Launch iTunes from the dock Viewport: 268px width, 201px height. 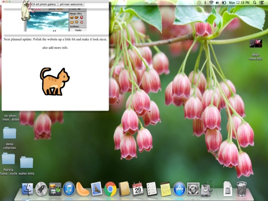tap(69, 189)
